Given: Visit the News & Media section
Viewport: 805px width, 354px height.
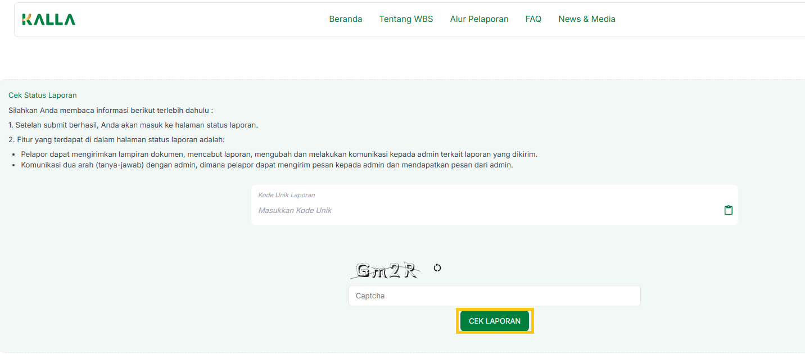Looking at the screenshot, I should 586,19.
